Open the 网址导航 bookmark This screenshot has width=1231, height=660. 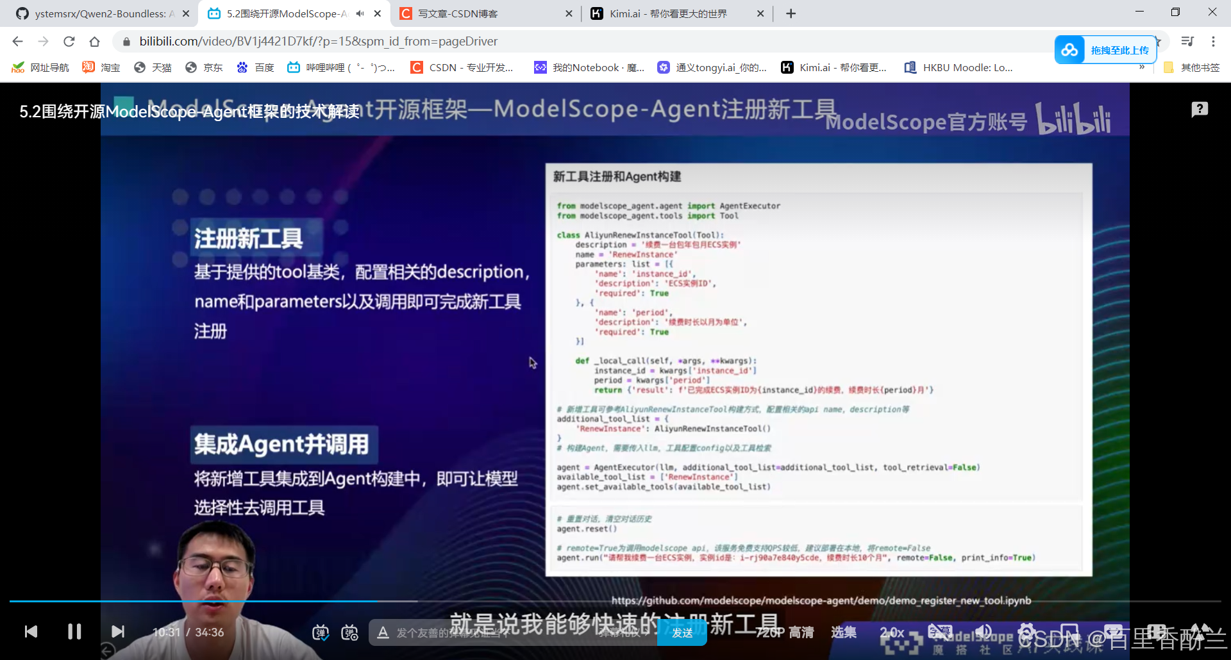[40, 67]
